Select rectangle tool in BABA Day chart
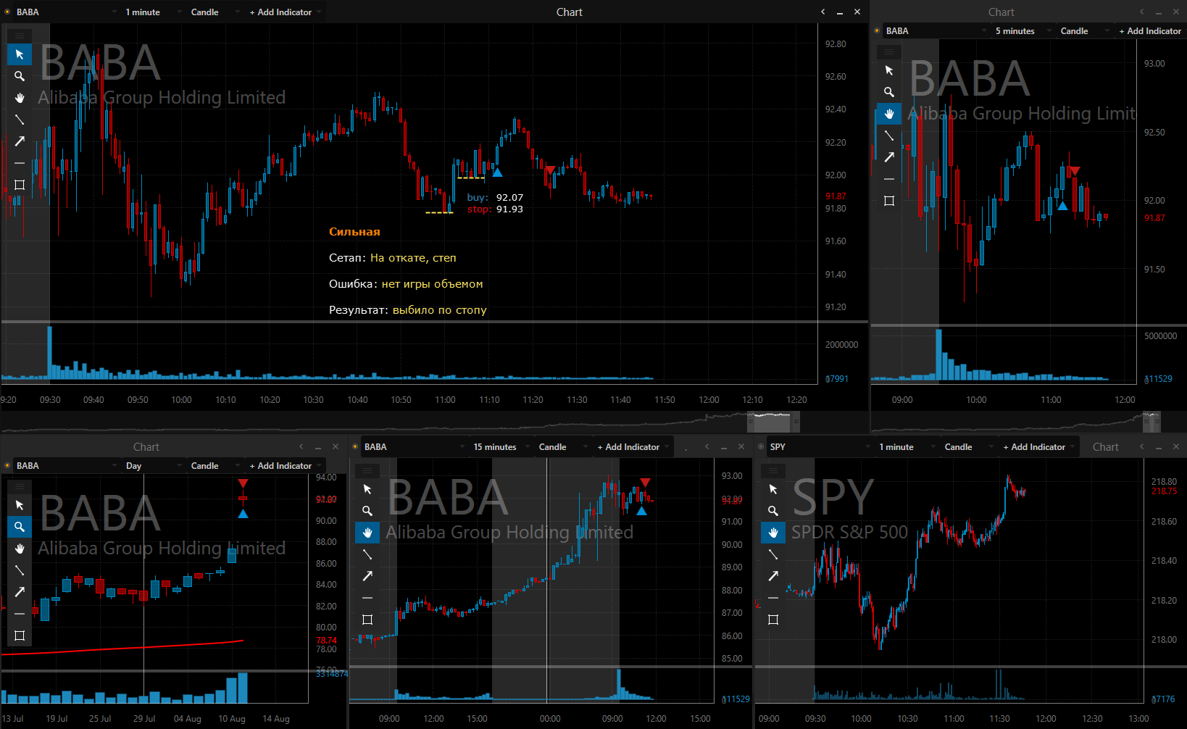 pos(20,636)
